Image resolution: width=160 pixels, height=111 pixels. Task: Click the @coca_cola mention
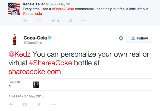pyautogui.click(x=32, y=14)
